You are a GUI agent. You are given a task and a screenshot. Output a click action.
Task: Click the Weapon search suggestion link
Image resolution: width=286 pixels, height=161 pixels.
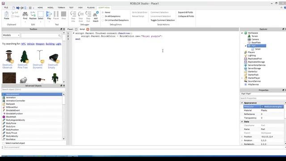point(40,44)
